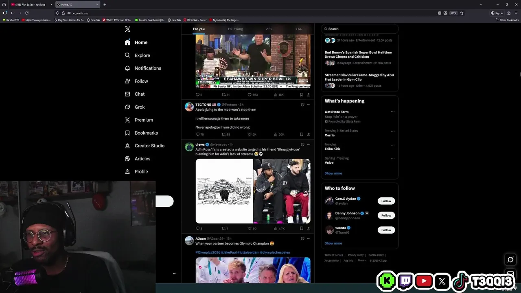The height and width of the screenshot is (293, 521).
Task: Open Notifications in the sidebar
Action: [143, 68]
